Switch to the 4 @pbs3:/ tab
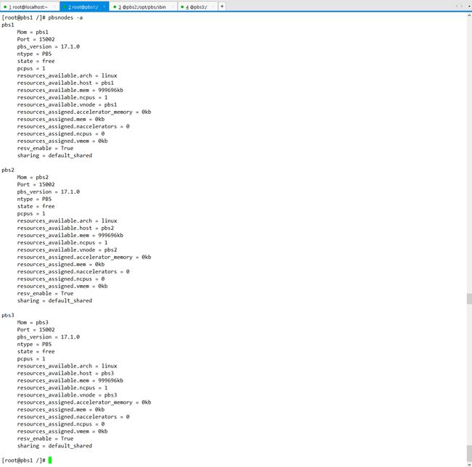 196,7
